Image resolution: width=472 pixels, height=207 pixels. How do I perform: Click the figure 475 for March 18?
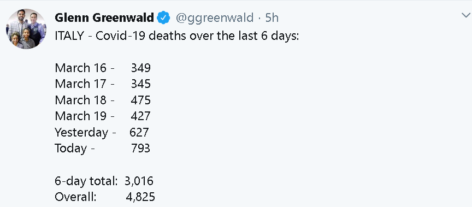click(x=140, y=100)
